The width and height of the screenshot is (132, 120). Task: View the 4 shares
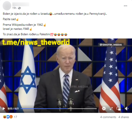124,117
